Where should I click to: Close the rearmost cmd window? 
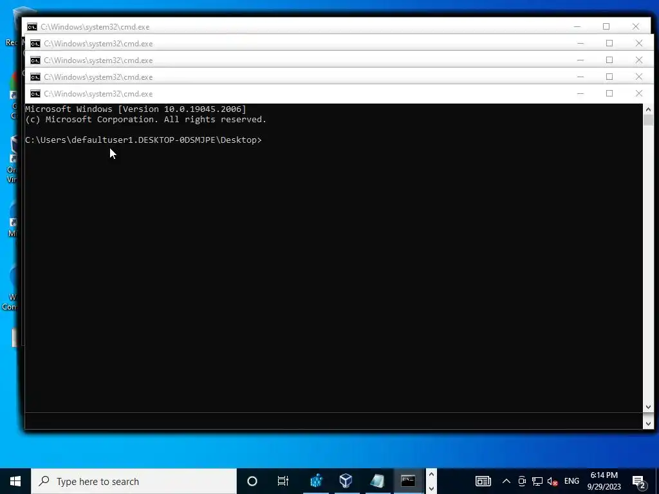(636, 26)
